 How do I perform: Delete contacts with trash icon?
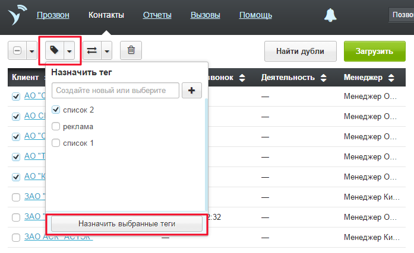click(131, 51)
